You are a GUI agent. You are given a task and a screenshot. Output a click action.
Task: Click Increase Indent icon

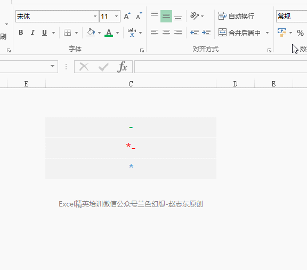pyautogui.click(x=206, y=33)
